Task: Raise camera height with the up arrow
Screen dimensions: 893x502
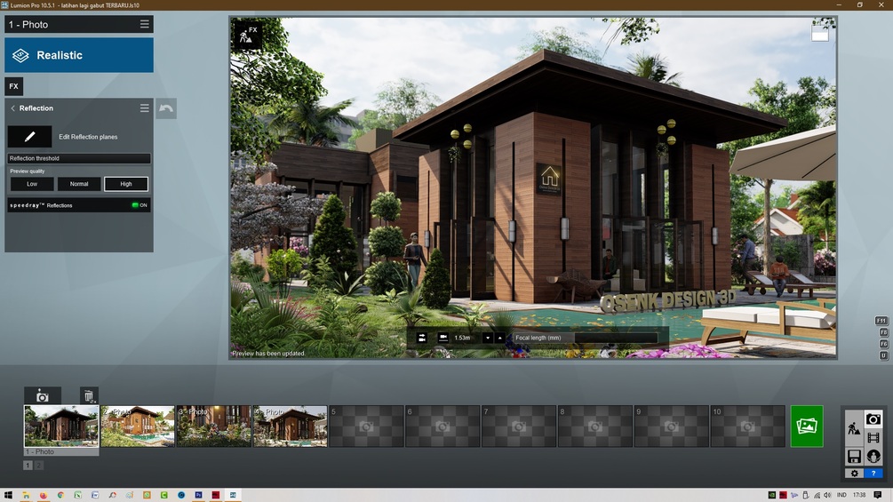Action: pyautogui.click(x=500, y=338)
